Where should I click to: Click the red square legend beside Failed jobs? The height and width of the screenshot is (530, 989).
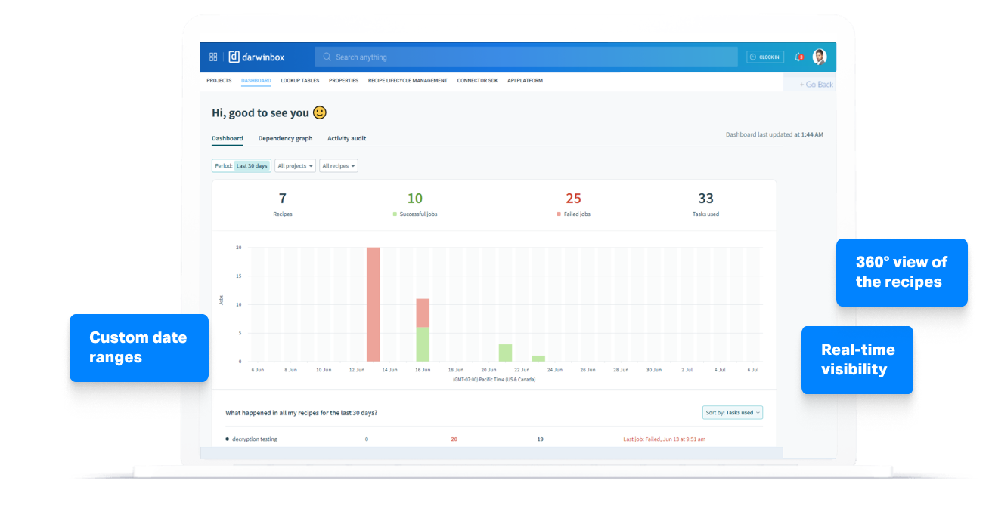[x=557, y=214]
